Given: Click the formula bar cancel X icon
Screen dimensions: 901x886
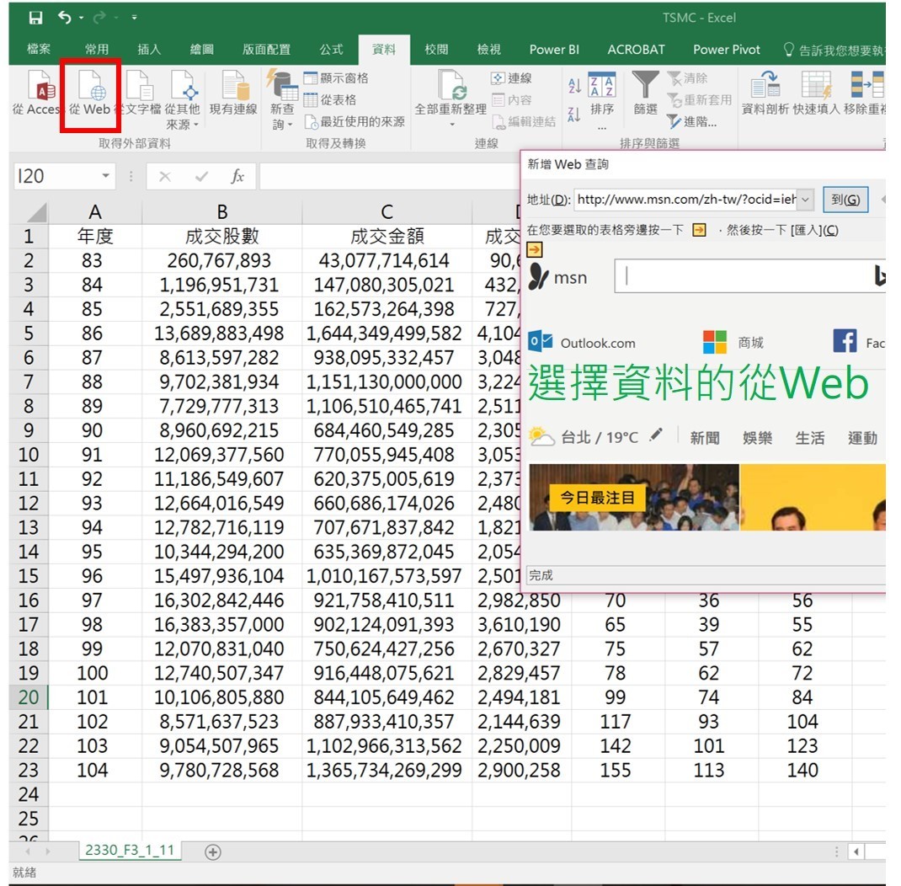Looking at the screenshot, I should pyautogui.click(x=165, y=176).
